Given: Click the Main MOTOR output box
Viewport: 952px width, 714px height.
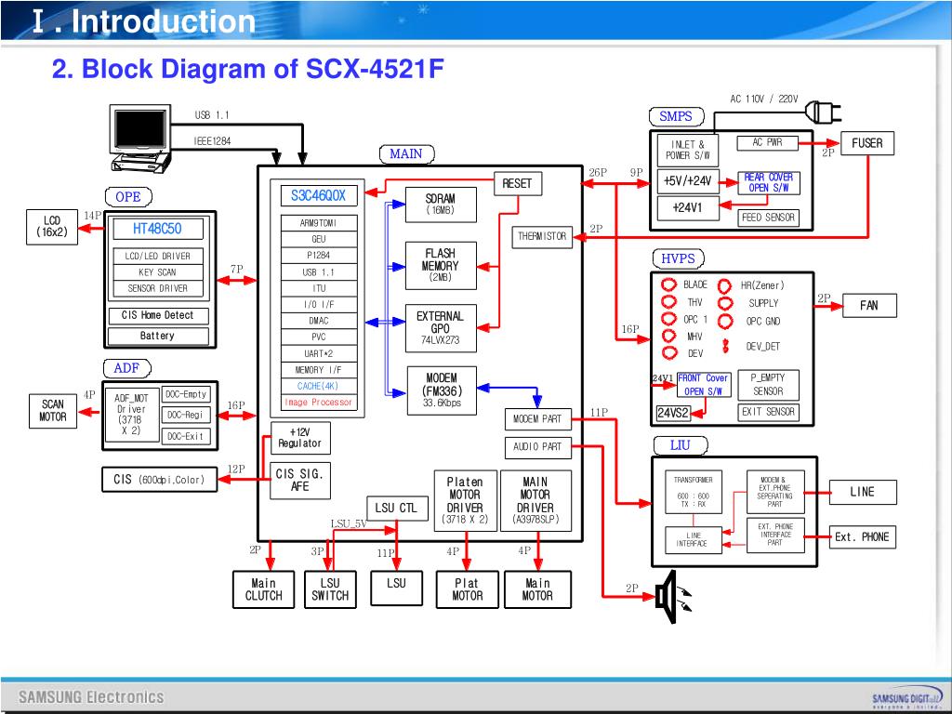Looking at the screenshot, I should coord(537,588).
